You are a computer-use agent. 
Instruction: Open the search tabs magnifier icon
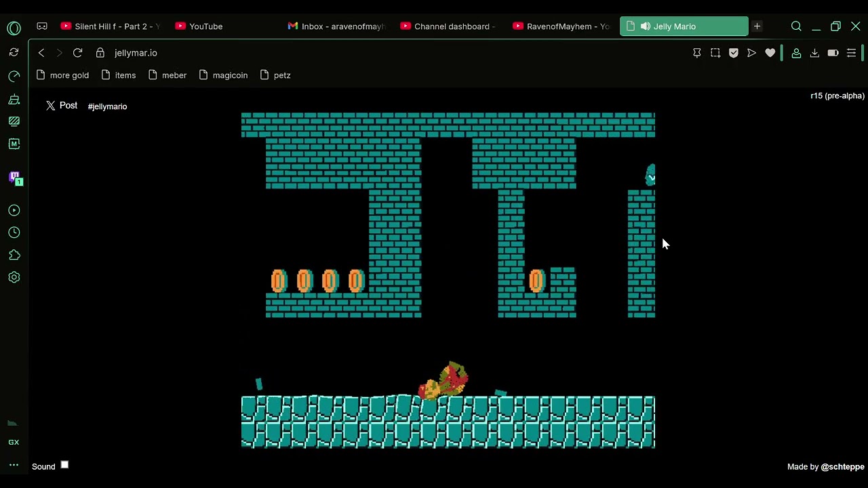point(796,26)
